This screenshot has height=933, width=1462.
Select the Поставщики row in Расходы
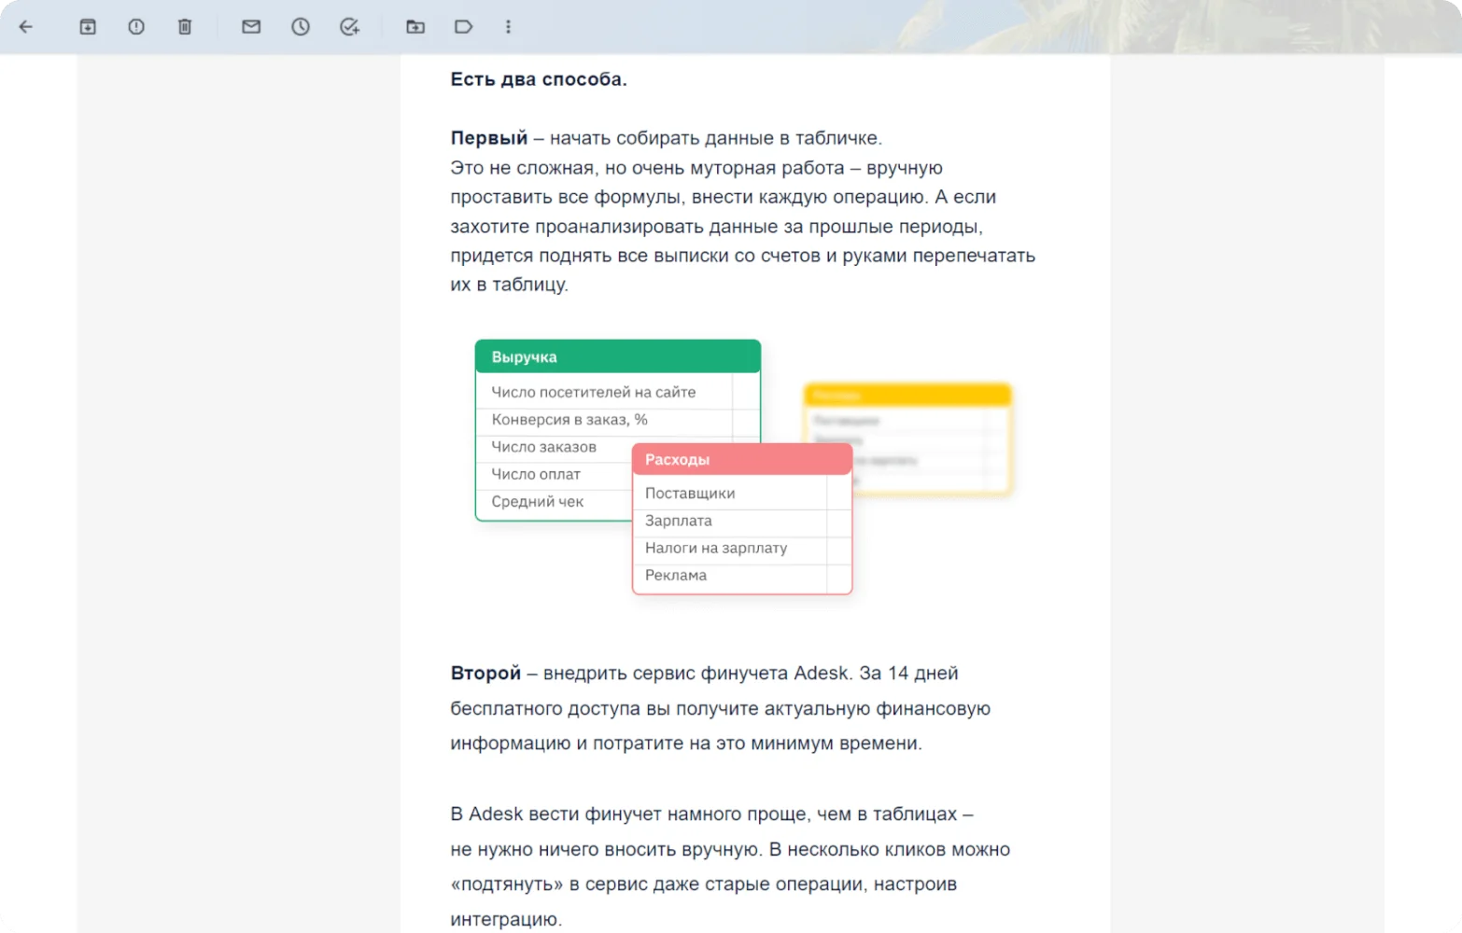(690, 493)
